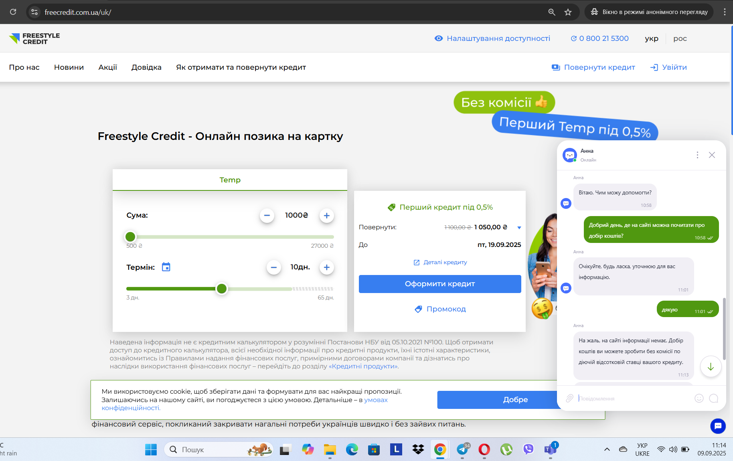Click the УКР keyboard language indicator
Screen dimensions: 733x461
(642, 450)
